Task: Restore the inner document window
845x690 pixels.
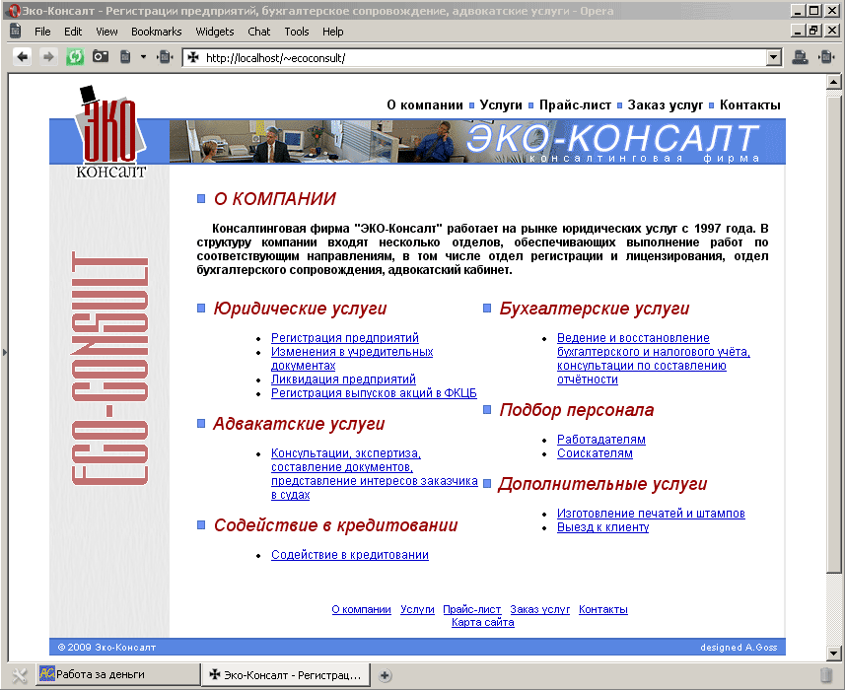Action: click(x=813, y=31)
